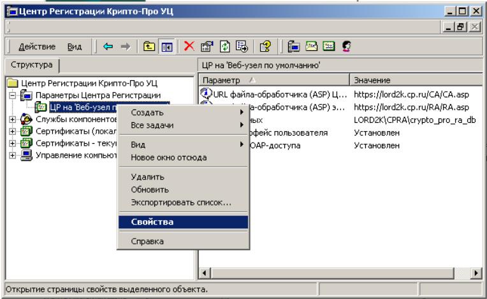Screen dimensions: 487x299
Task: Toggle the console tree show/hide icon
Action: coord(167,47)
